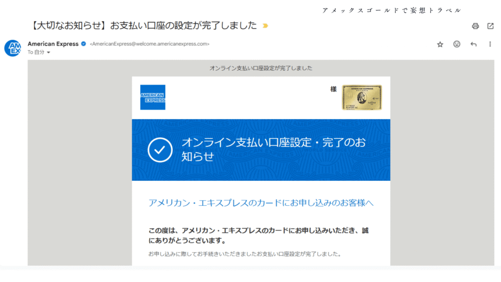Star this American Express email
The width and height of the screenshot is (501, 282).
pos(440,45)
